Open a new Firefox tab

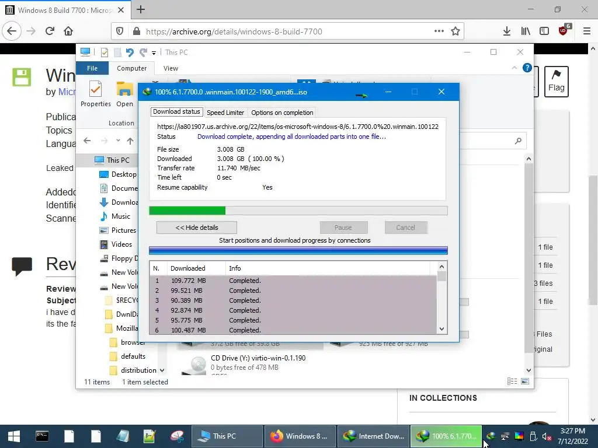141,9
